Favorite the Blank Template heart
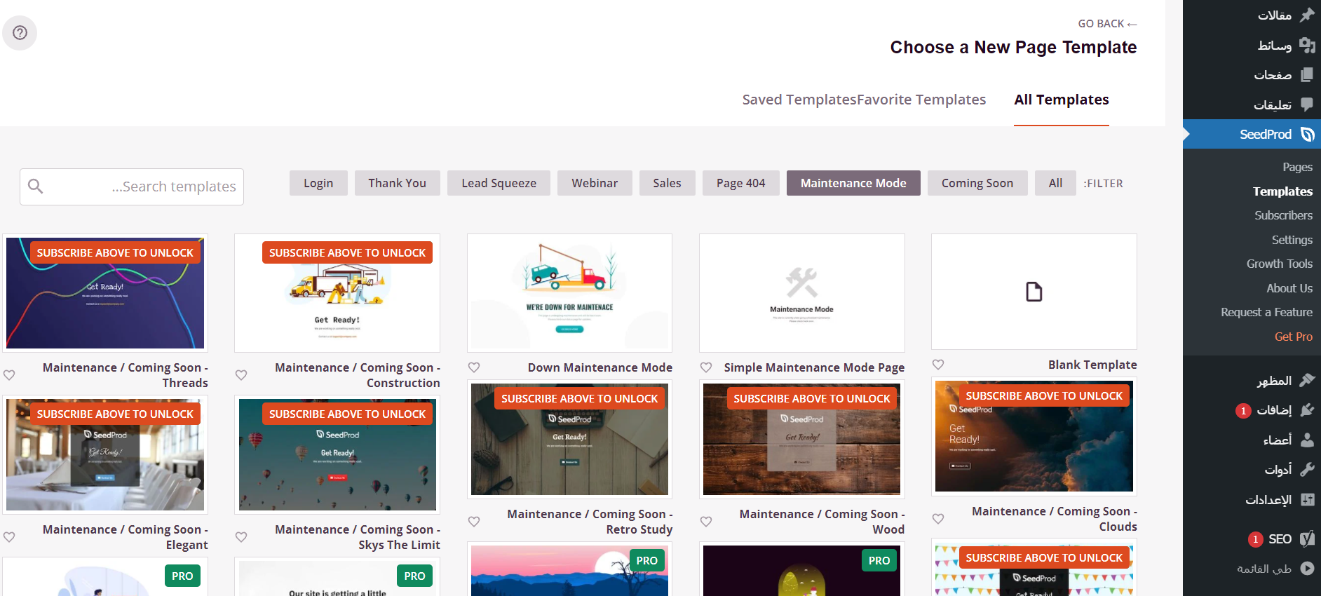The height and width of the screenshot is (596, 1321). 938,365
